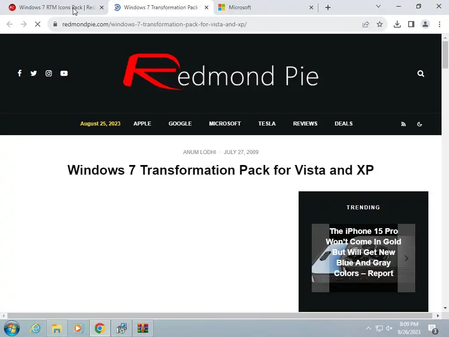Open Redmond Pie Facebook page icon
This screenshot has height=337, width=449.
point(19,73)
